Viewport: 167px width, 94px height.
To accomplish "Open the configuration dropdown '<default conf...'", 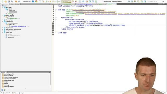I will [x=28, y=1].
